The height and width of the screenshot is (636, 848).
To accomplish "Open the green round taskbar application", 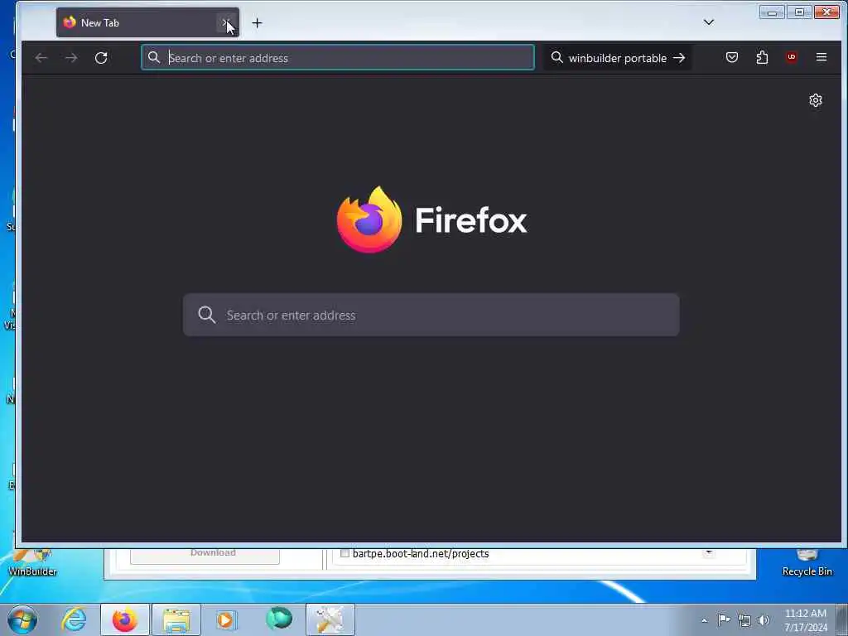I will (279, 619).
